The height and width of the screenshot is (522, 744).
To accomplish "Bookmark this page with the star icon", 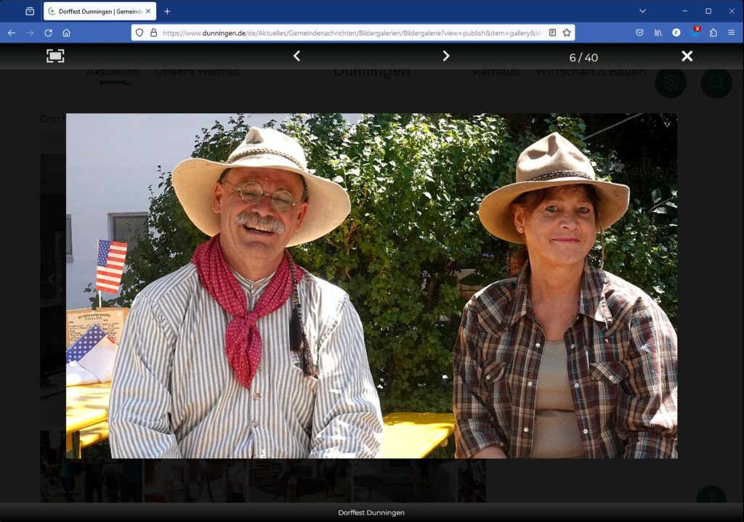I will [567, 33].
